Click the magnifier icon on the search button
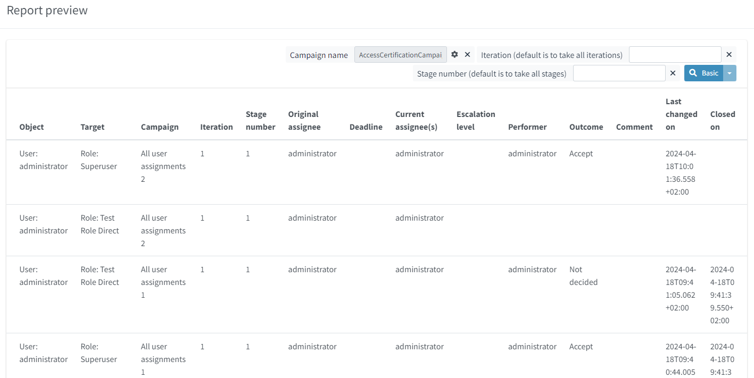 coord(693,73)
